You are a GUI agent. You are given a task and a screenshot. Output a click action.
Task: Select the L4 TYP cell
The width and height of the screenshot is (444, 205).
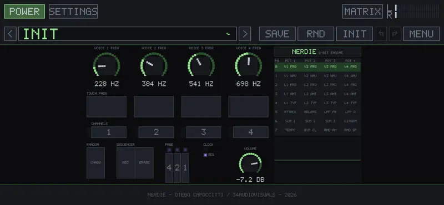tap(350, 103)
